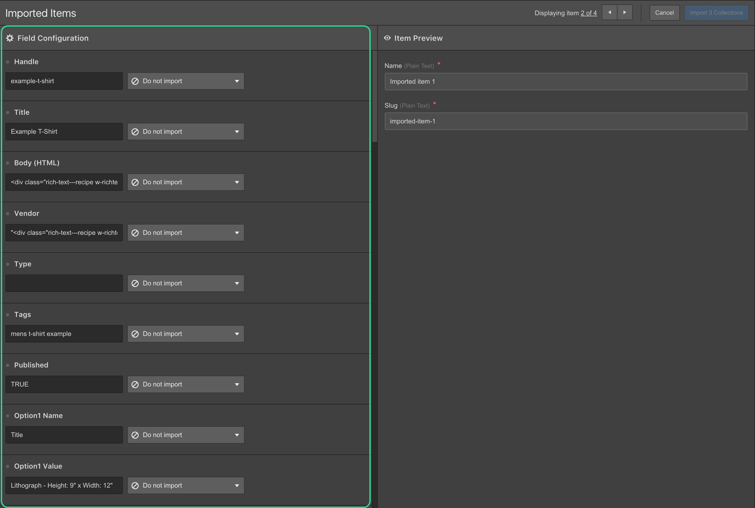The width and height of the screenshot is (755, 508).
Task: Click the Published field status dot
Action: click(x=8, y=365)
